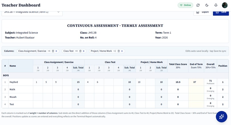This screenshot has width=231, height=125.
Task: Add a Class Test column plus icon
Action: click(84, 51)
